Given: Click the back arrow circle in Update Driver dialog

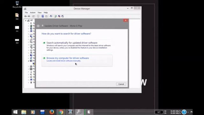Looking at the screenshot, I should pyautogui.click(x=38, y=26).
